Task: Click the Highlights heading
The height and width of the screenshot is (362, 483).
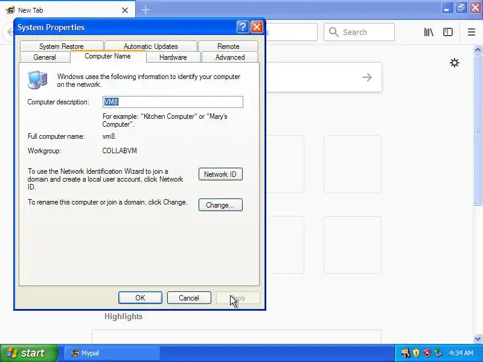Action: [x=123, y=316]
